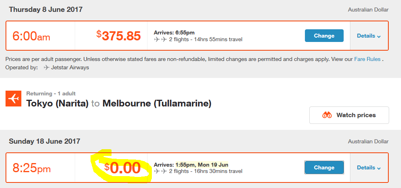Viewport: 401px width, 188px height.
Task: Select the $375.85 fare price
Action: pos(119,36)
